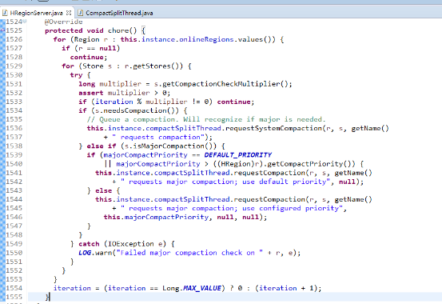This screenshot has width=442, height=304.
Task: Click the override indicator marker beside line 1525
Action: click(2, 30)
